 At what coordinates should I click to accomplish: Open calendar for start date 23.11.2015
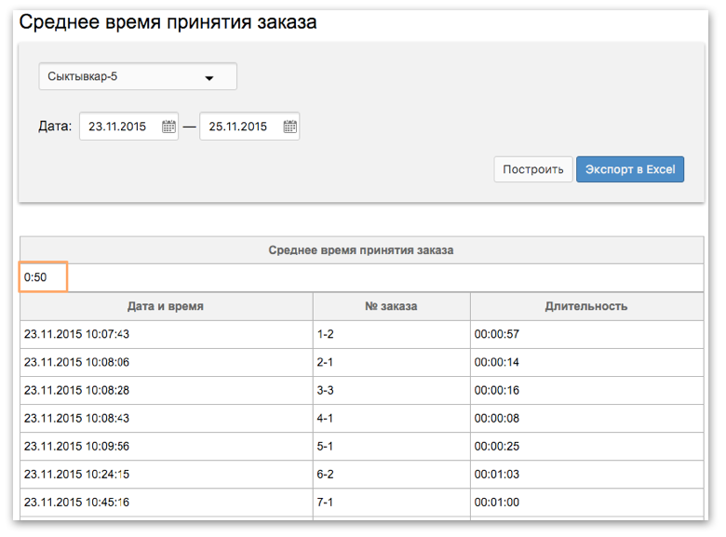[x=168, y=127]
